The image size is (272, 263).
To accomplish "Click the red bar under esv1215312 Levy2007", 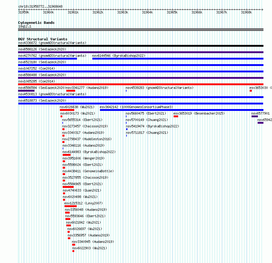I will click(71, 206).
